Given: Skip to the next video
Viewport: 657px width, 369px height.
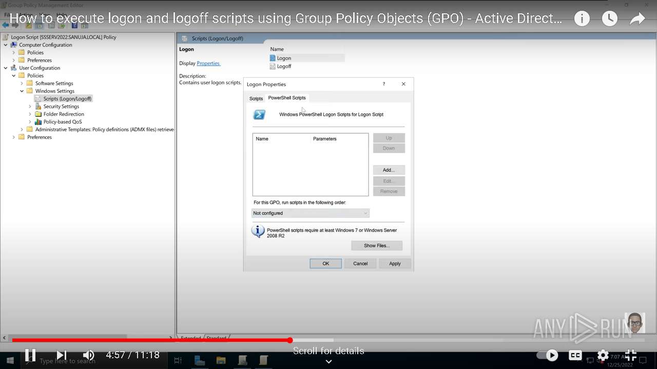Looking at the screenshot, I should 61,355.
